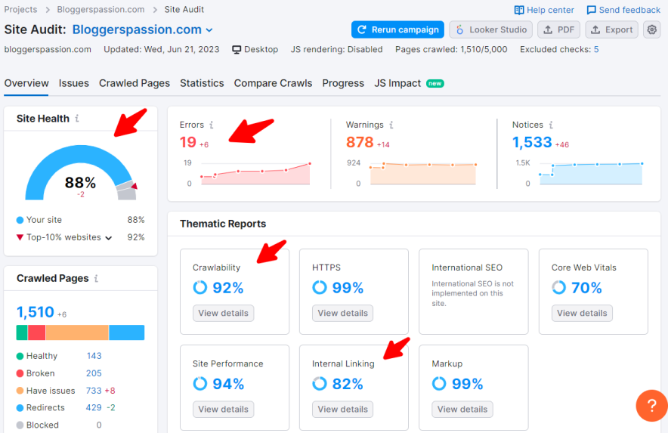668x433 pixels.
Task: Click the Send feedback chat icon
Action: (x=592, y=10)
